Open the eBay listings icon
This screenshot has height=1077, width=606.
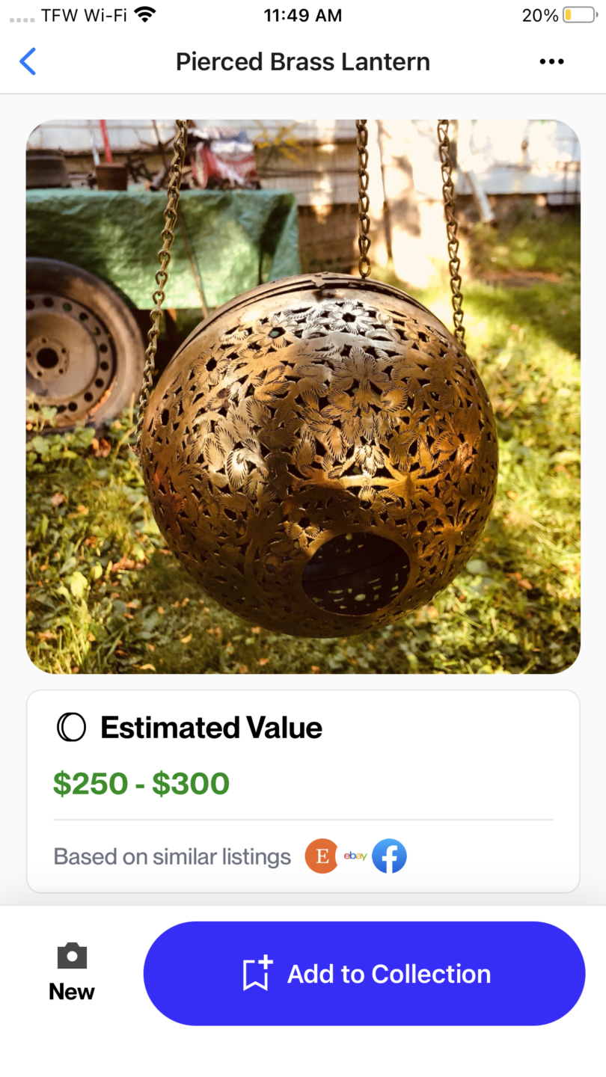click(355, 856)
